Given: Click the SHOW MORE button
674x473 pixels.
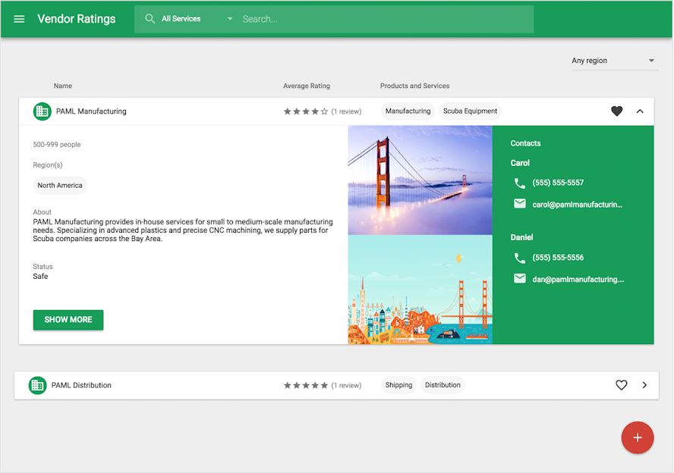Looking at the screenshot, I should pos(68,320).
